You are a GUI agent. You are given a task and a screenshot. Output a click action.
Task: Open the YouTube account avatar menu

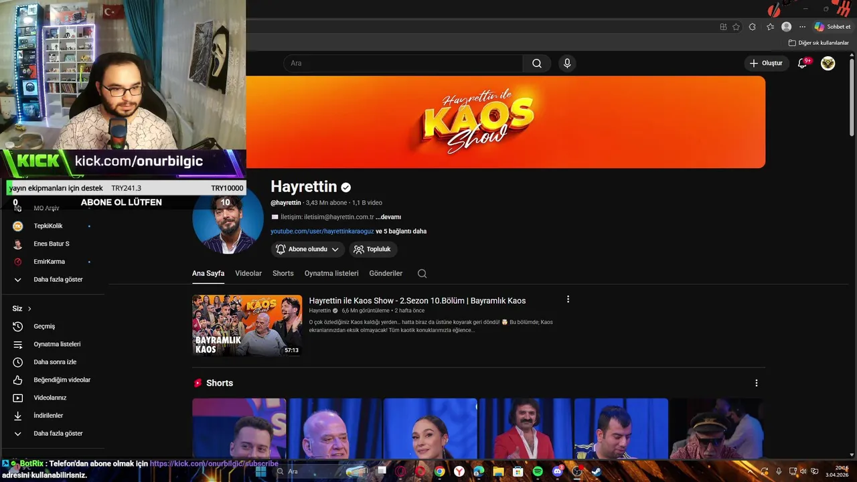828,63
